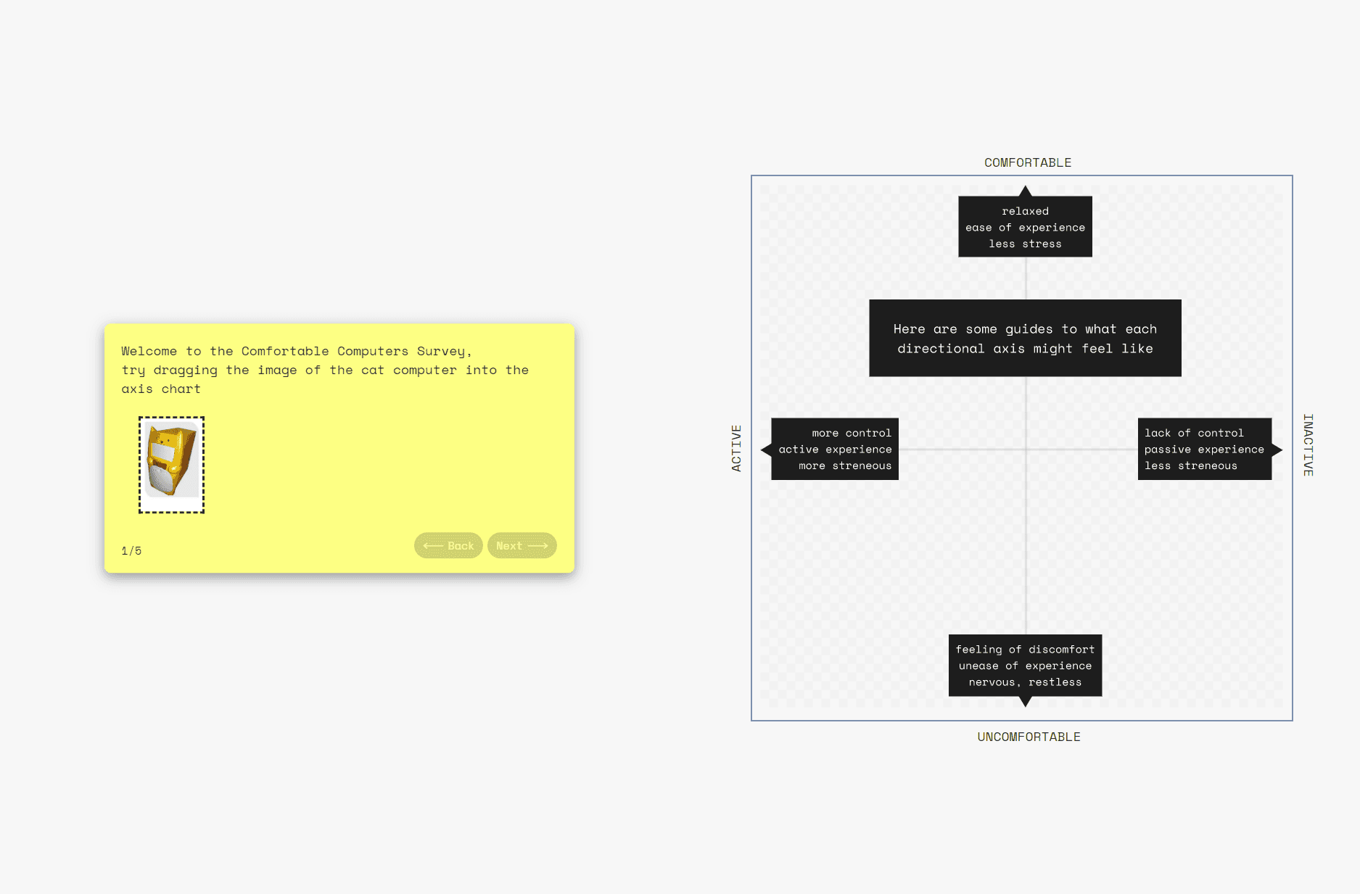The height and width of the screenshot is (894, 1360).
Task: Click the vertical ACTIVE axis label
Action: 736,448
